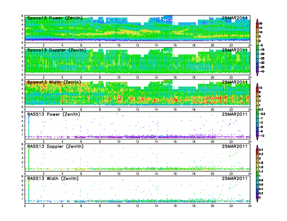Viewport: 287px width, 221px height.
Task: Click the 15 colorbar label
Action: pyautogui.click(x=261, y=28)
